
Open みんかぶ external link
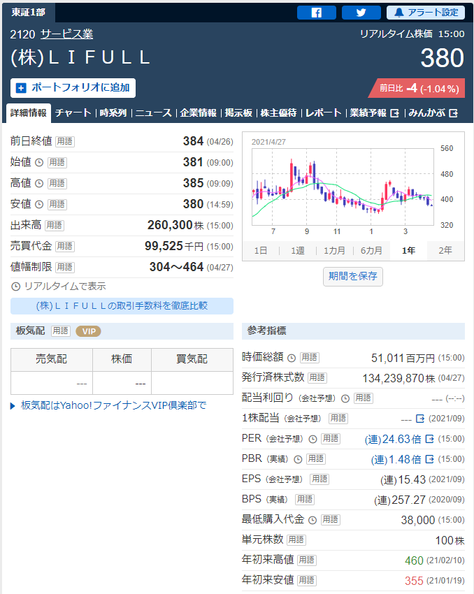[x=433, y=113]
